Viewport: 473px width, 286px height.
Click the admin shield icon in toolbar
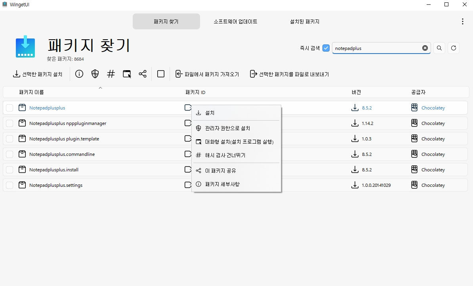(95, 74)
